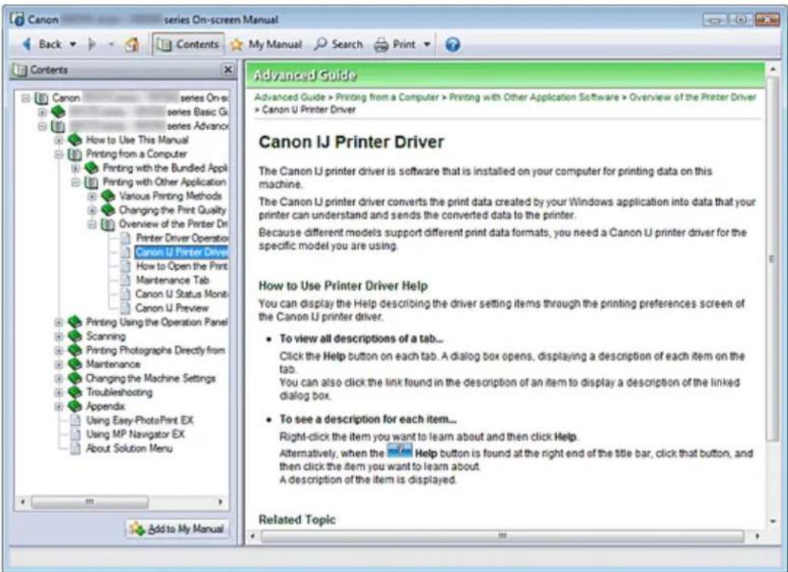
Task: Open Using Easy-PhotoPrint EX page
Action: pyautogui.click(x=140, y=420)
